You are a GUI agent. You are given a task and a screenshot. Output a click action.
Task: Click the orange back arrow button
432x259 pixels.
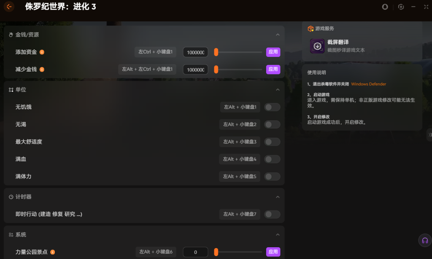(x=9, y=7)
